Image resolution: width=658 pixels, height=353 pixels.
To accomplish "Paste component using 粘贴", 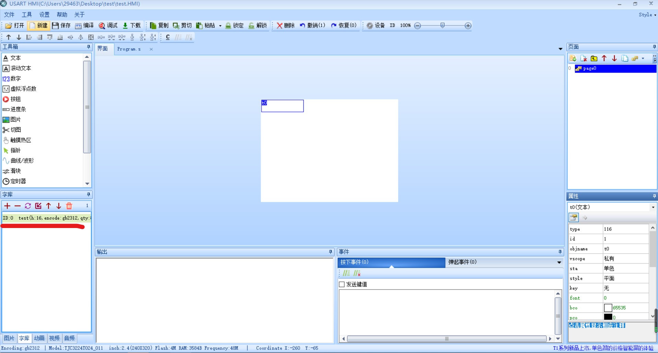I will [206, 26].
